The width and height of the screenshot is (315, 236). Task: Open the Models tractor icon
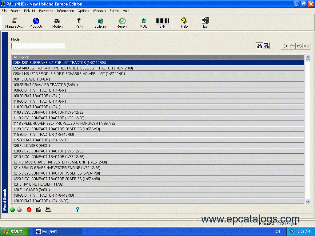(x=58, y=23)
